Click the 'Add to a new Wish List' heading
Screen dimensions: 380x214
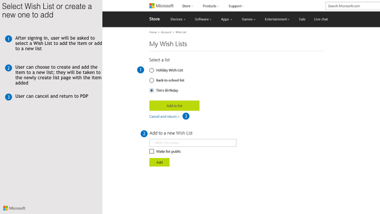click(171, 133)
